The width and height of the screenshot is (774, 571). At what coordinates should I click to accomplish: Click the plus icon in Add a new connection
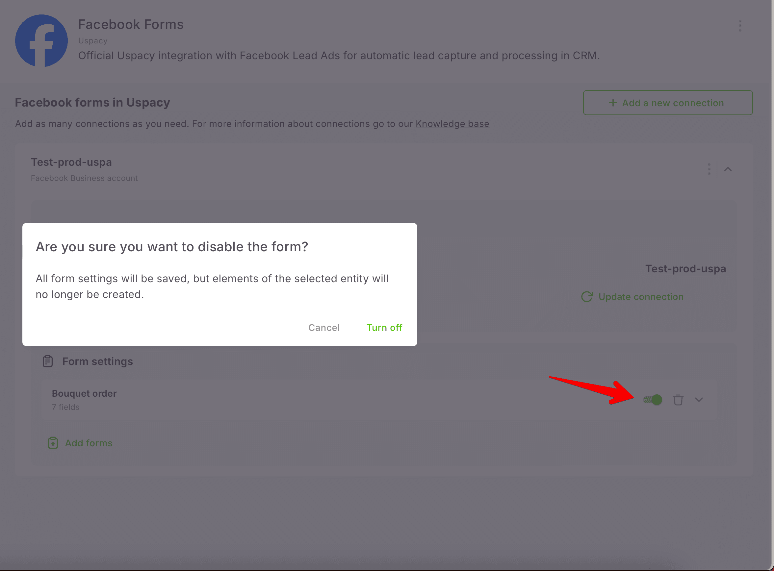click(x=613, y=103)
